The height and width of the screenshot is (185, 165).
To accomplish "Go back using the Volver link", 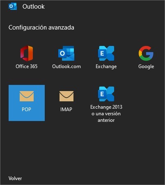I will pyautogui.click(x=15, y=178).
